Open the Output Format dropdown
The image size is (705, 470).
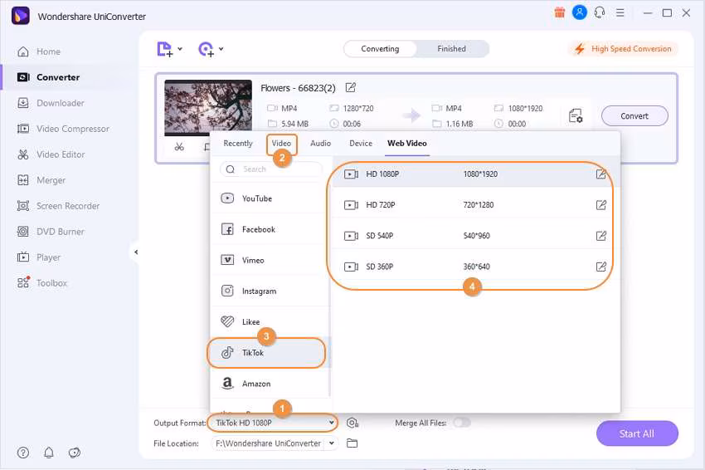pos(273,423)
